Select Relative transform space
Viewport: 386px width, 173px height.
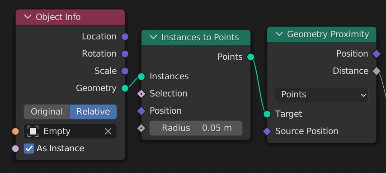(x=93, y=112)
